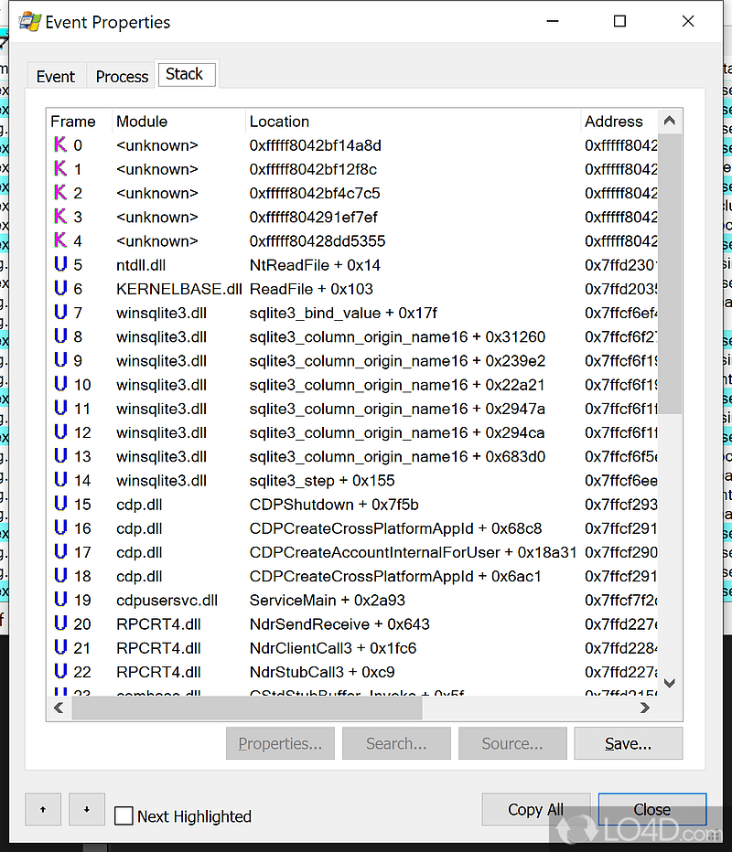Click the U icon on frame 16 row
Screen dimensions: 732x852
[60, 527]
